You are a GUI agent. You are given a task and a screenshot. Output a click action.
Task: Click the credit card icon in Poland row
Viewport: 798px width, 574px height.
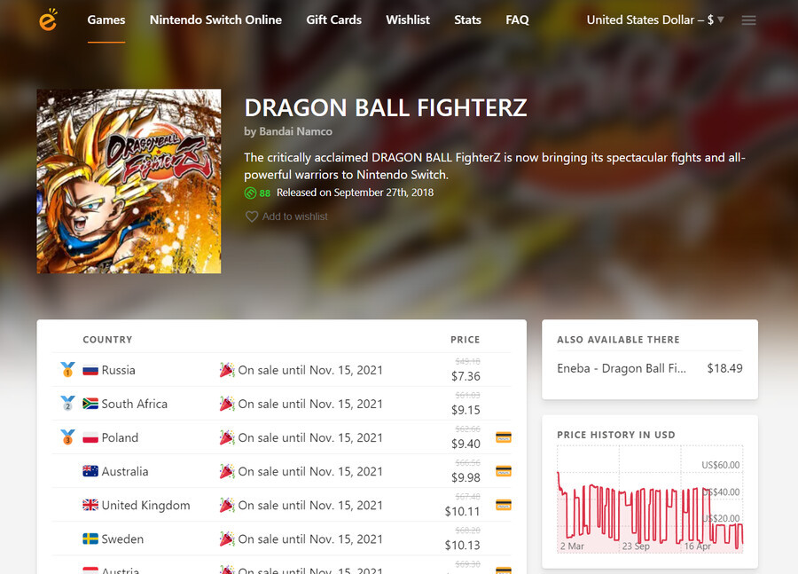click(x=504, y=437)
